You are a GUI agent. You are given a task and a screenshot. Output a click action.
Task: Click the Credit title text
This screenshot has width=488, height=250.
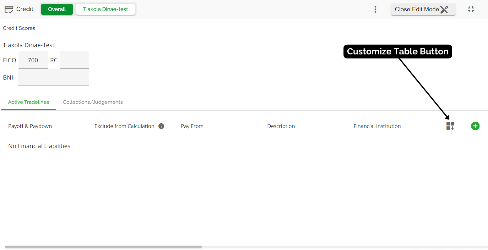click(x=25, y=9)
